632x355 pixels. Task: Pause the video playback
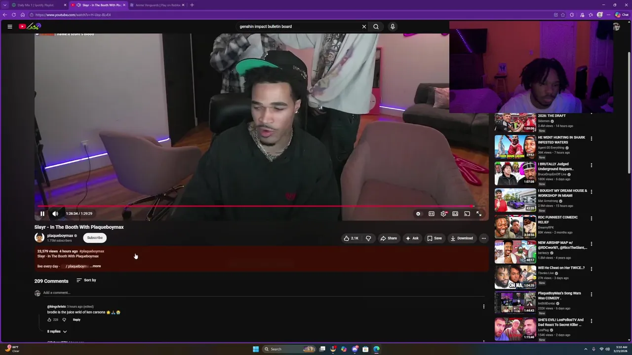point(42,213)
